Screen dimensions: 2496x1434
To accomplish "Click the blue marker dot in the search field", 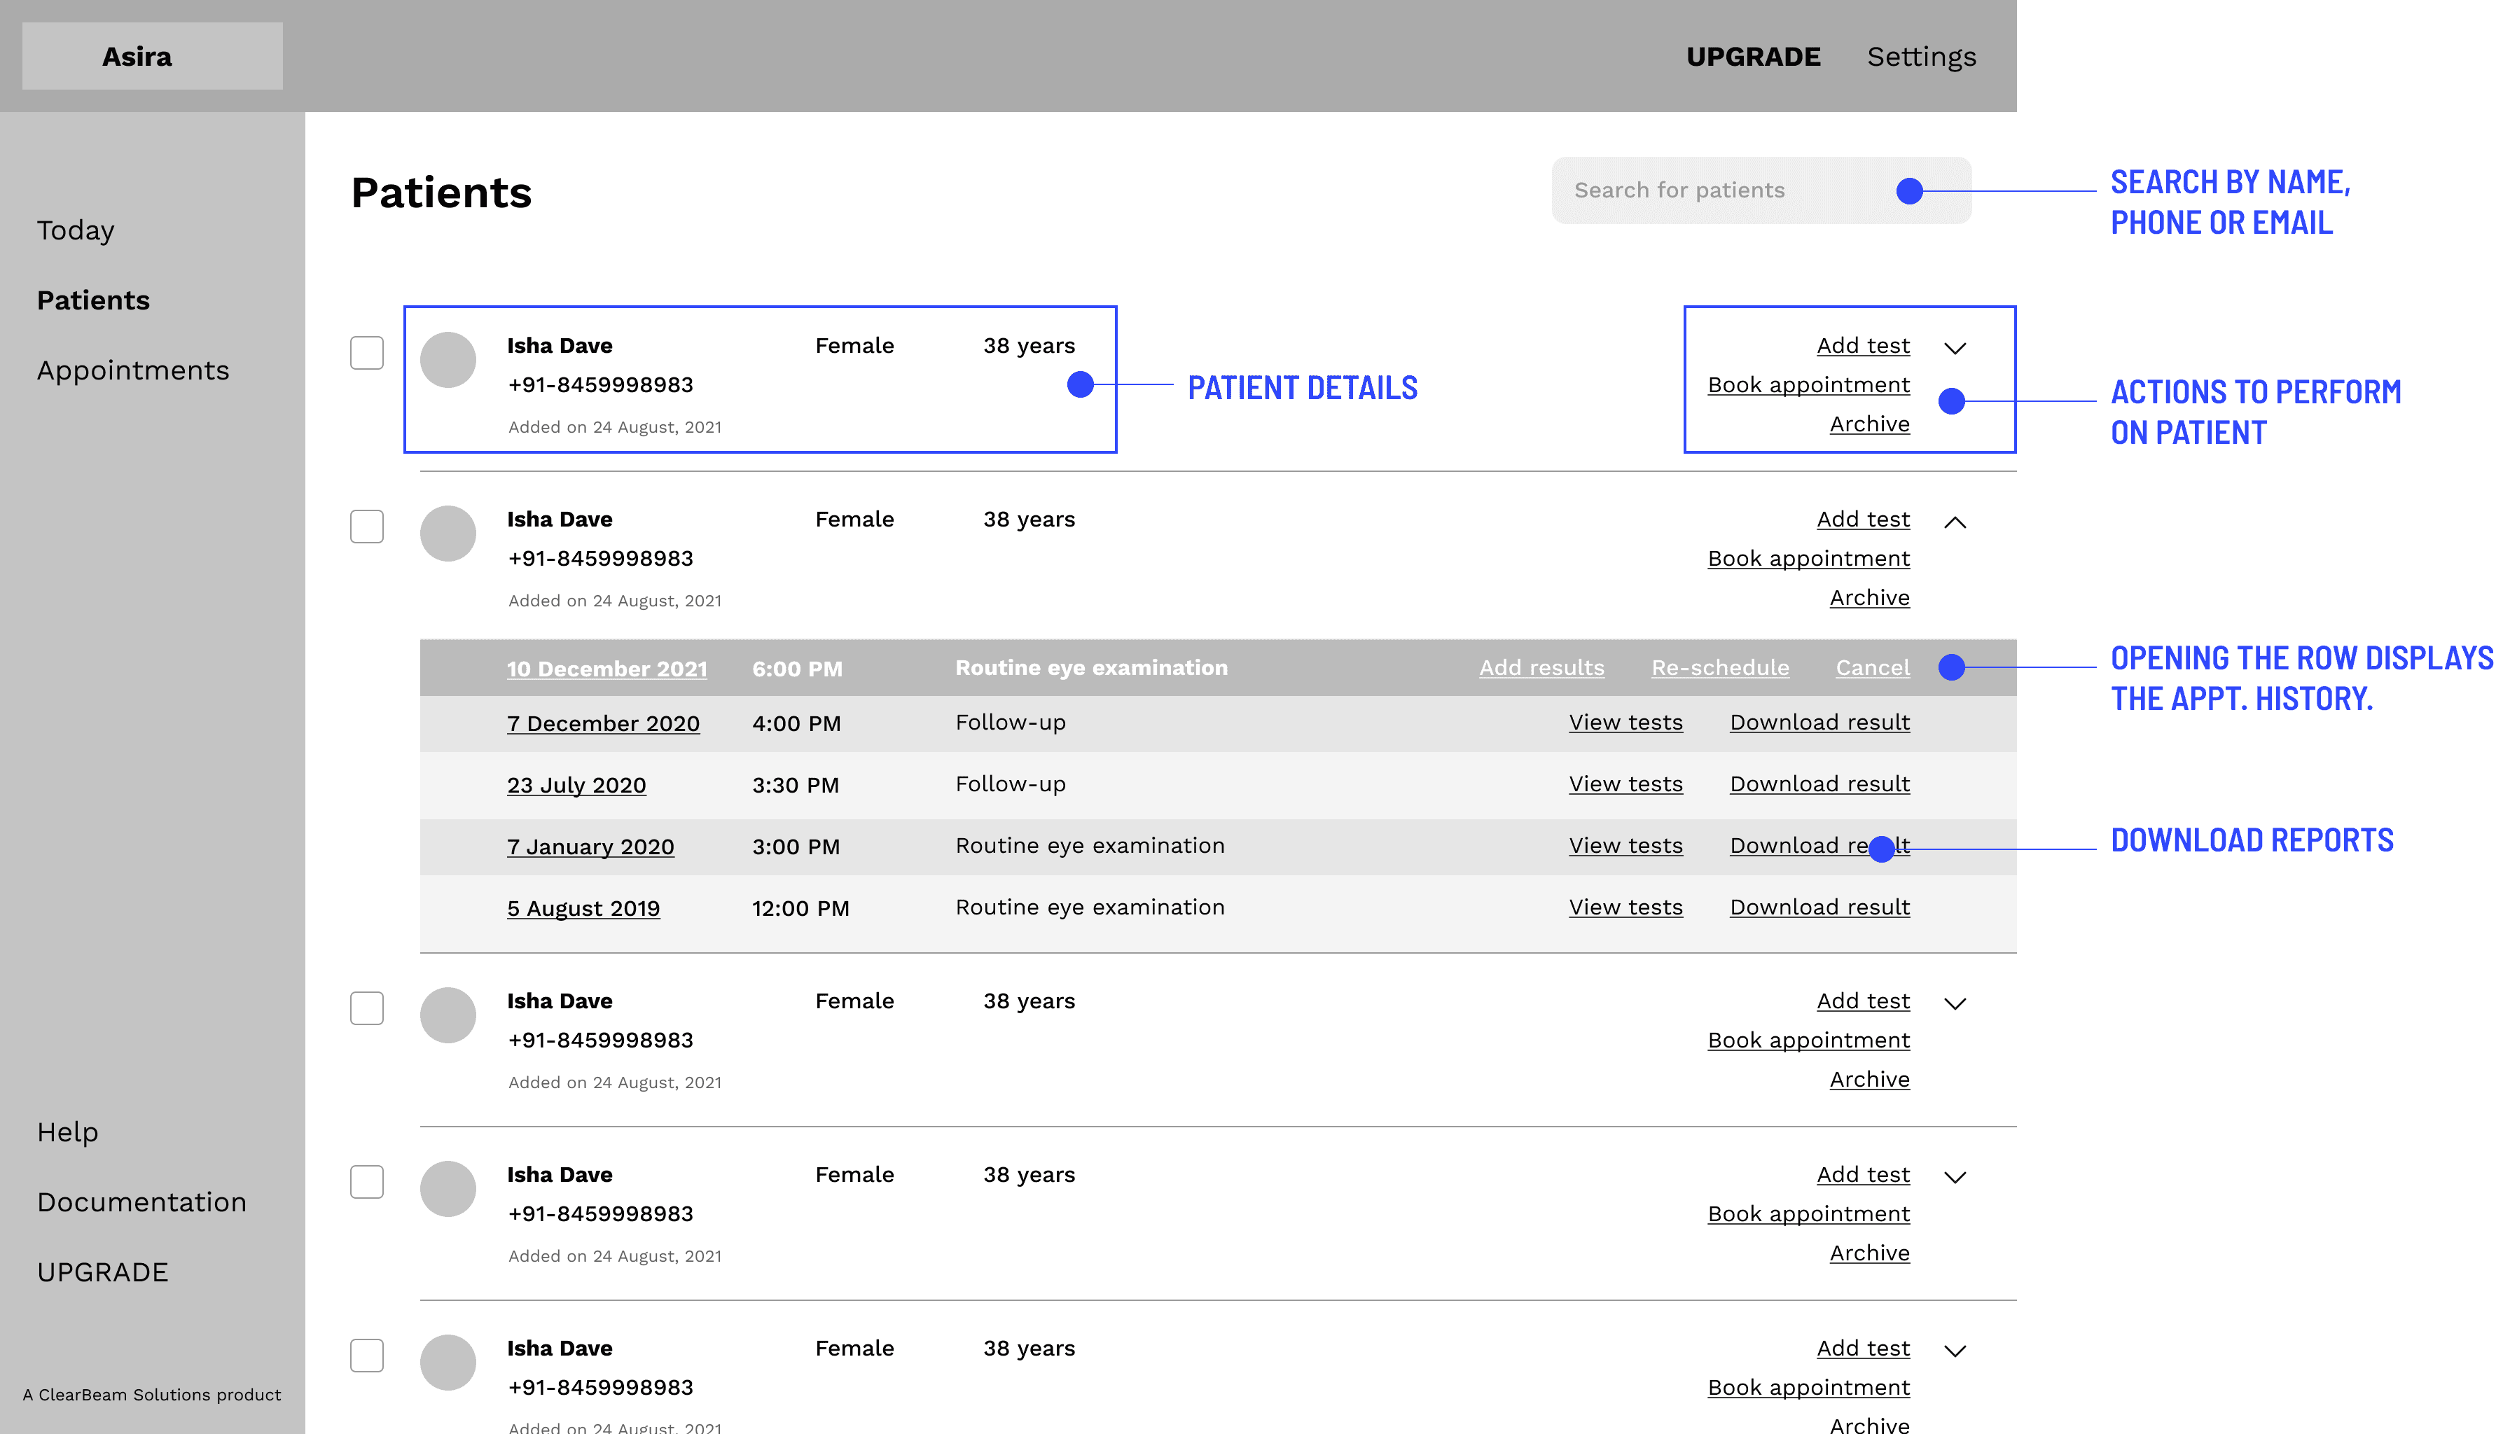I will coord(1909,191).
